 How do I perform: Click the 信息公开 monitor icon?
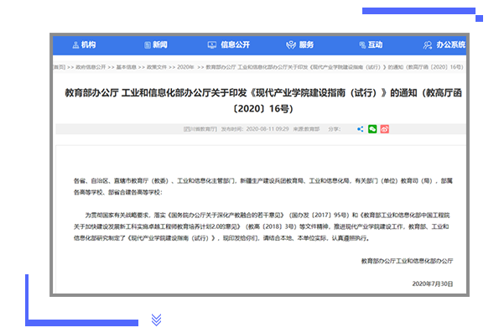212,45
